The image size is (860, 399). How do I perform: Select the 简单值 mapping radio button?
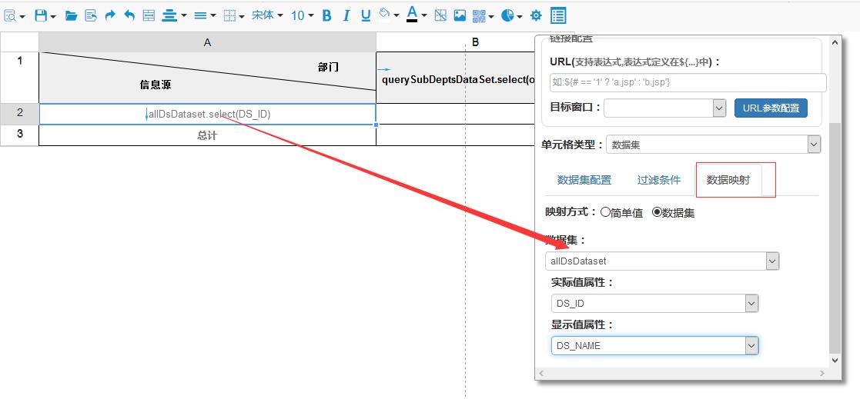coord(606,212)
